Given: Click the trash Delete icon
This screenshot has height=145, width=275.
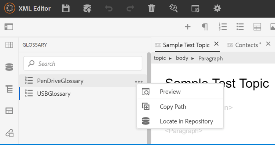Looking at the screenshot, I should (151, 8).
